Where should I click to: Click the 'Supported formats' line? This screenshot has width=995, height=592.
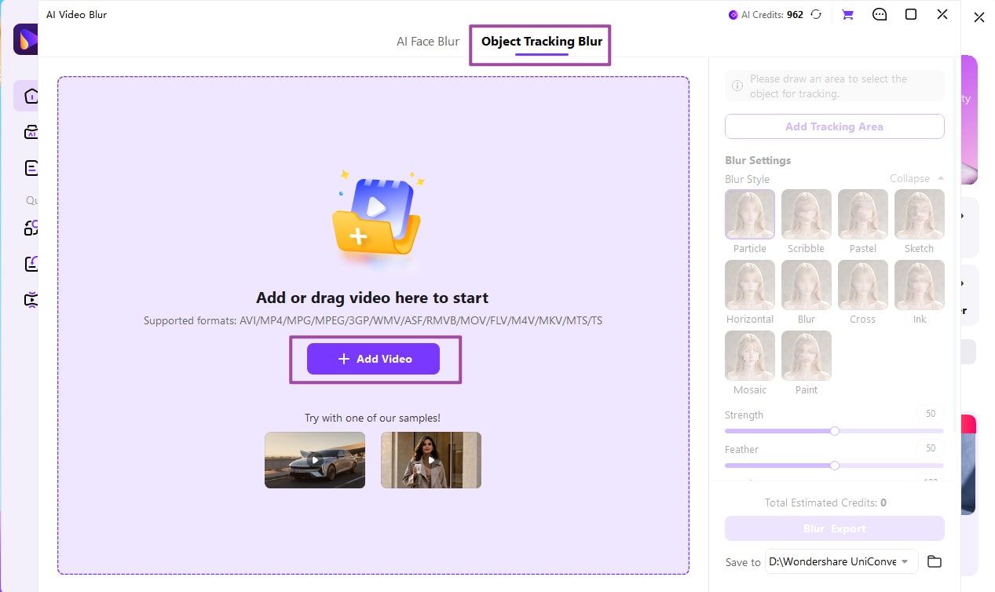pyautogui.click(x=373, y=320)
